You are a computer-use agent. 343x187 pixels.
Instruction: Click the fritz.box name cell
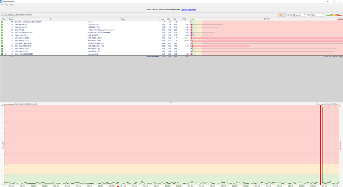tap(90, 22)
